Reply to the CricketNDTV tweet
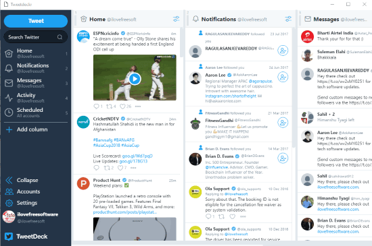 pyautogui.click(x=96, y=168)
